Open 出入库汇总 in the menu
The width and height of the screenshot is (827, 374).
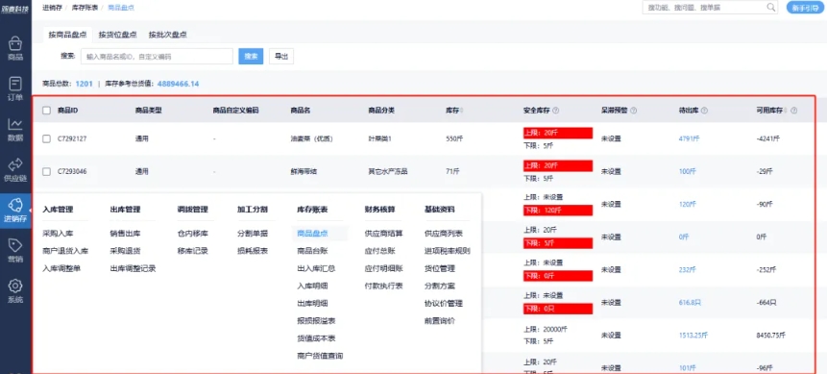pyautogui.click(x=316, y=268)
